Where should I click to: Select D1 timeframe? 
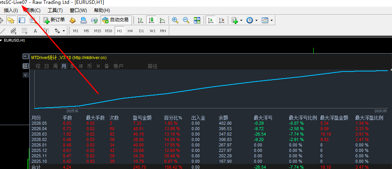click(141, 31)
